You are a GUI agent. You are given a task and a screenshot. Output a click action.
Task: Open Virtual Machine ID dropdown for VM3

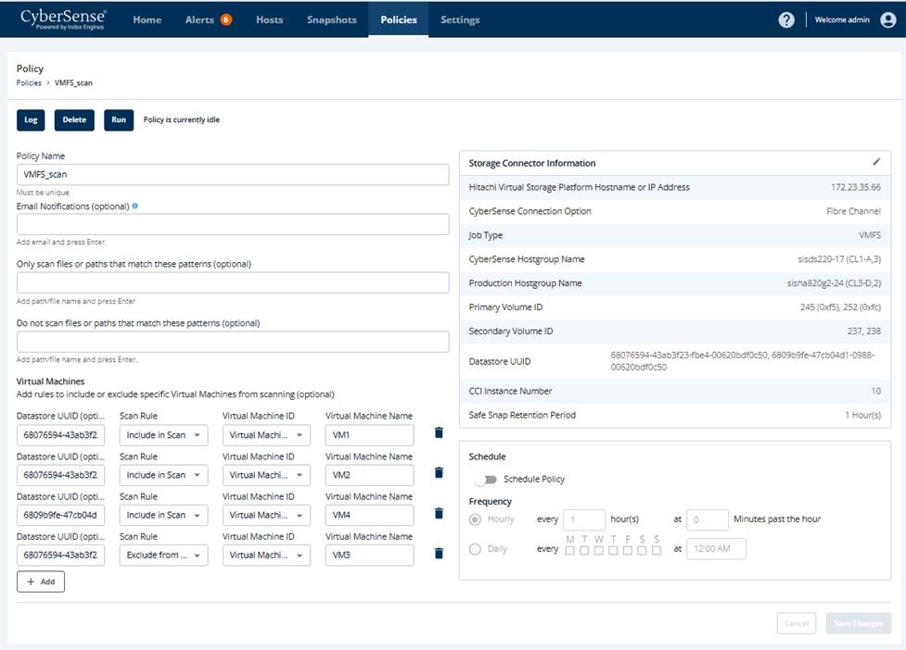pyautogui.click(x=266, y=555)
